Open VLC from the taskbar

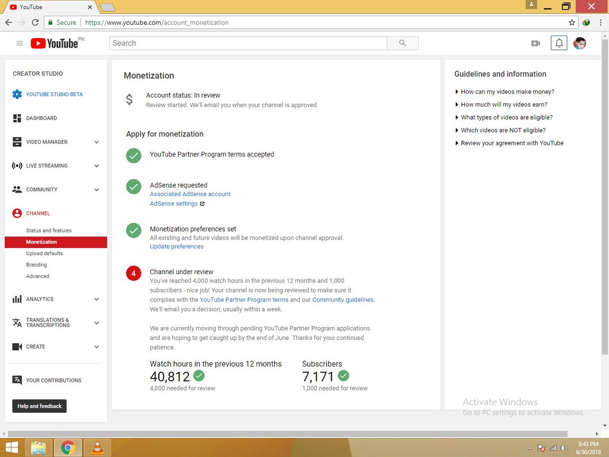97,448
